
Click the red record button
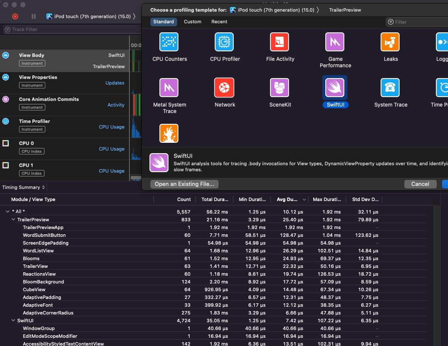pos(15,16)
